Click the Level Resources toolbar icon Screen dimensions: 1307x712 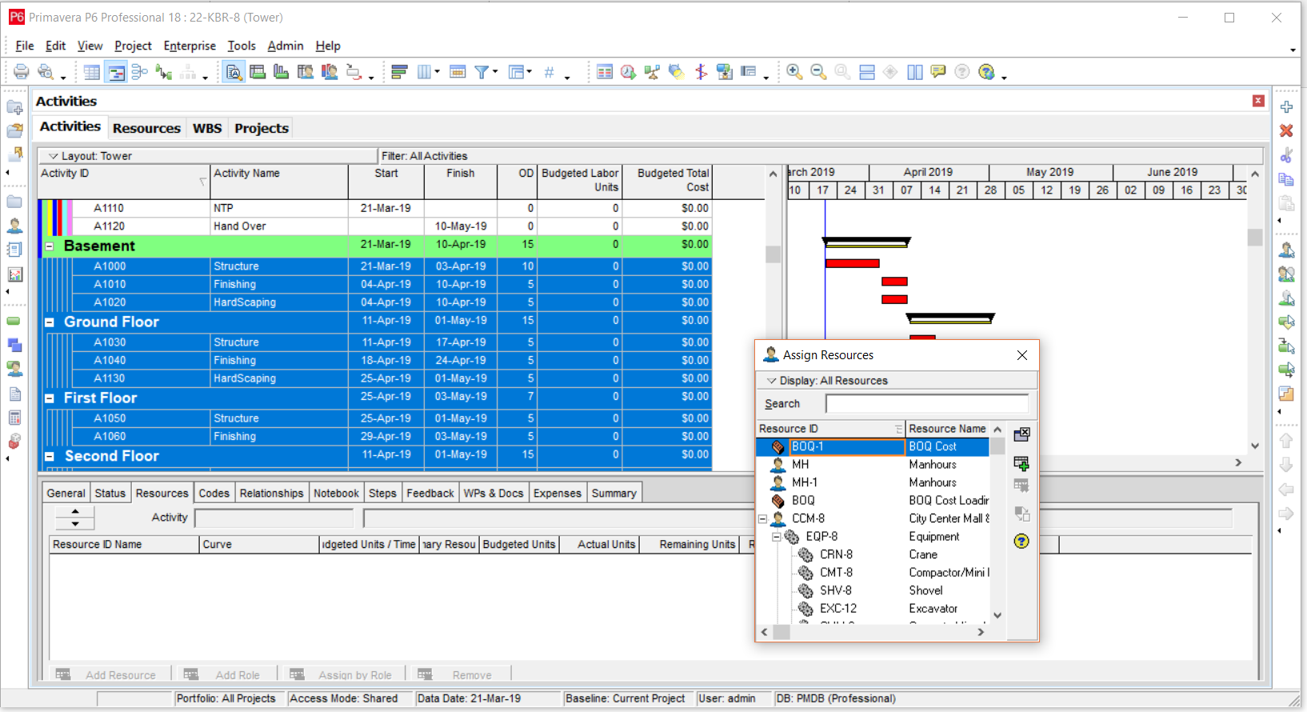point(653,73)
